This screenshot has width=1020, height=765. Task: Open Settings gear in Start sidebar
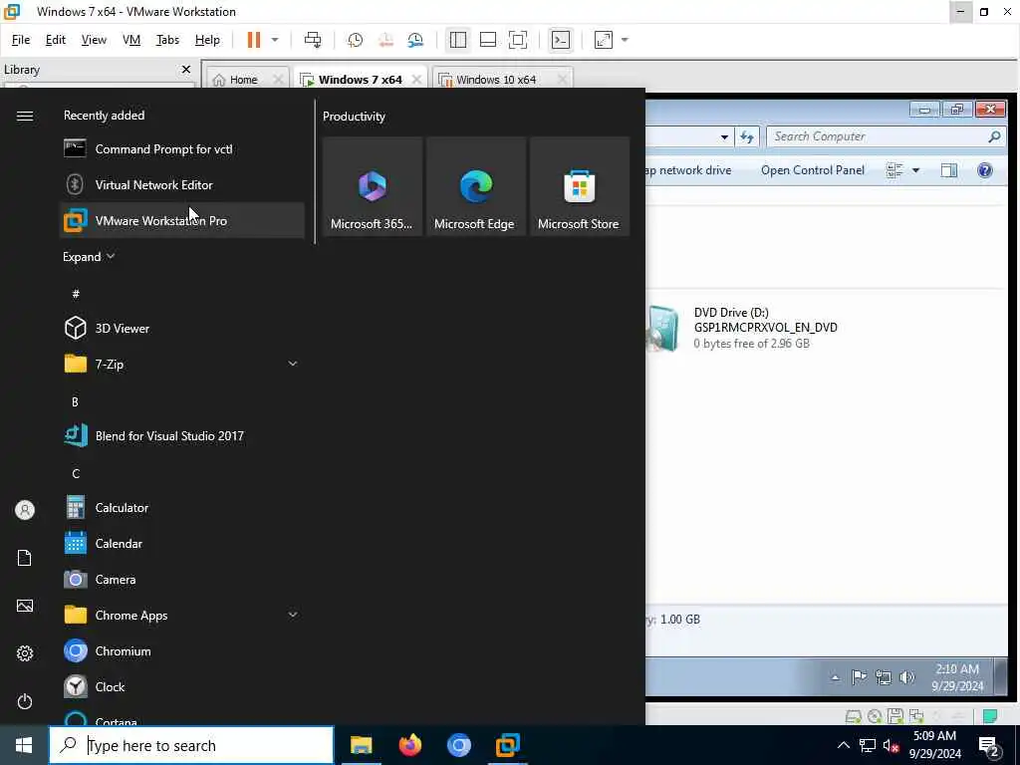pos(25,653)
